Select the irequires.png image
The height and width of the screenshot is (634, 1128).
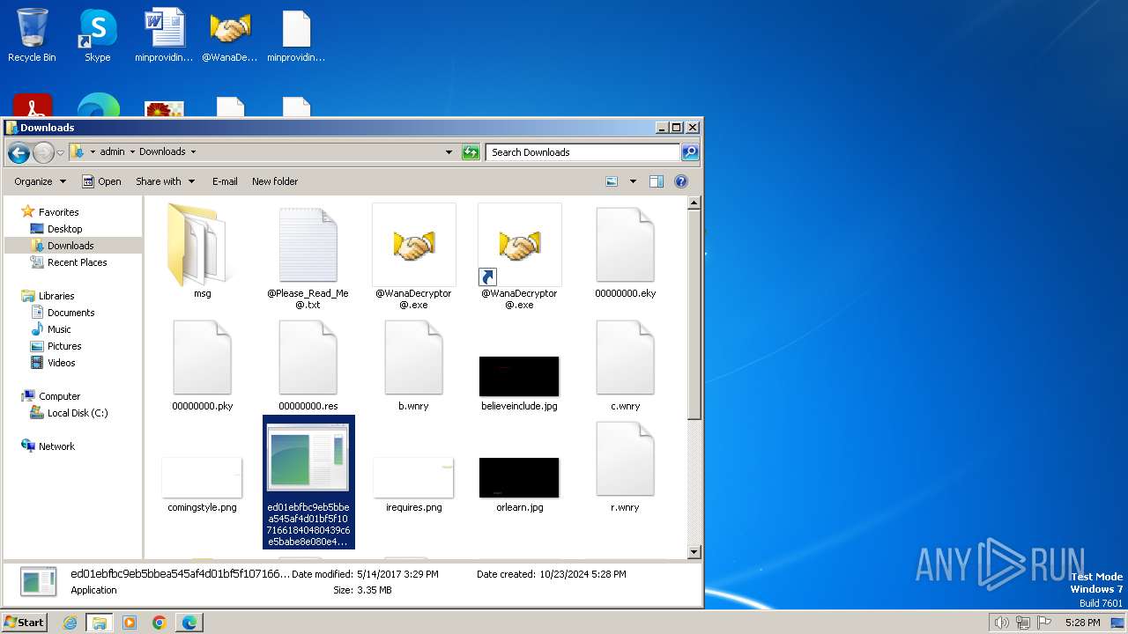[413, 484]
